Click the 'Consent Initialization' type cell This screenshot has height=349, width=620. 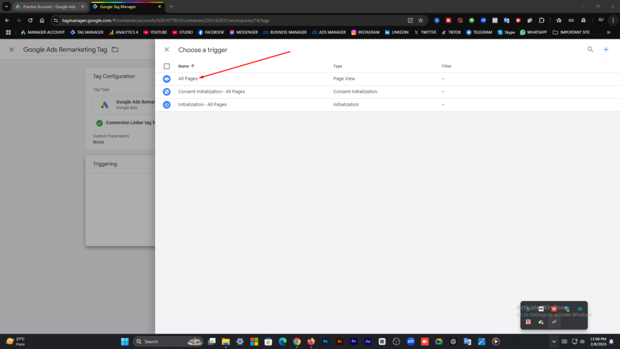pos(355,91)
